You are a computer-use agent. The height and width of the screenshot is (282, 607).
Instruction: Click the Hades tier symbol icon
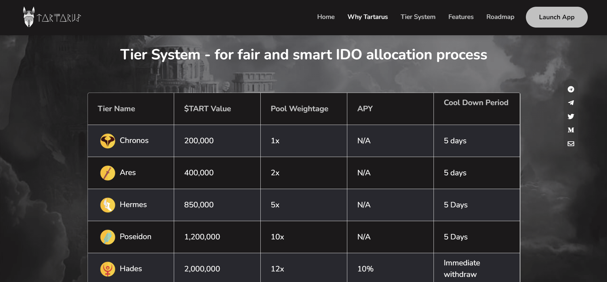[x=108, y=269]
